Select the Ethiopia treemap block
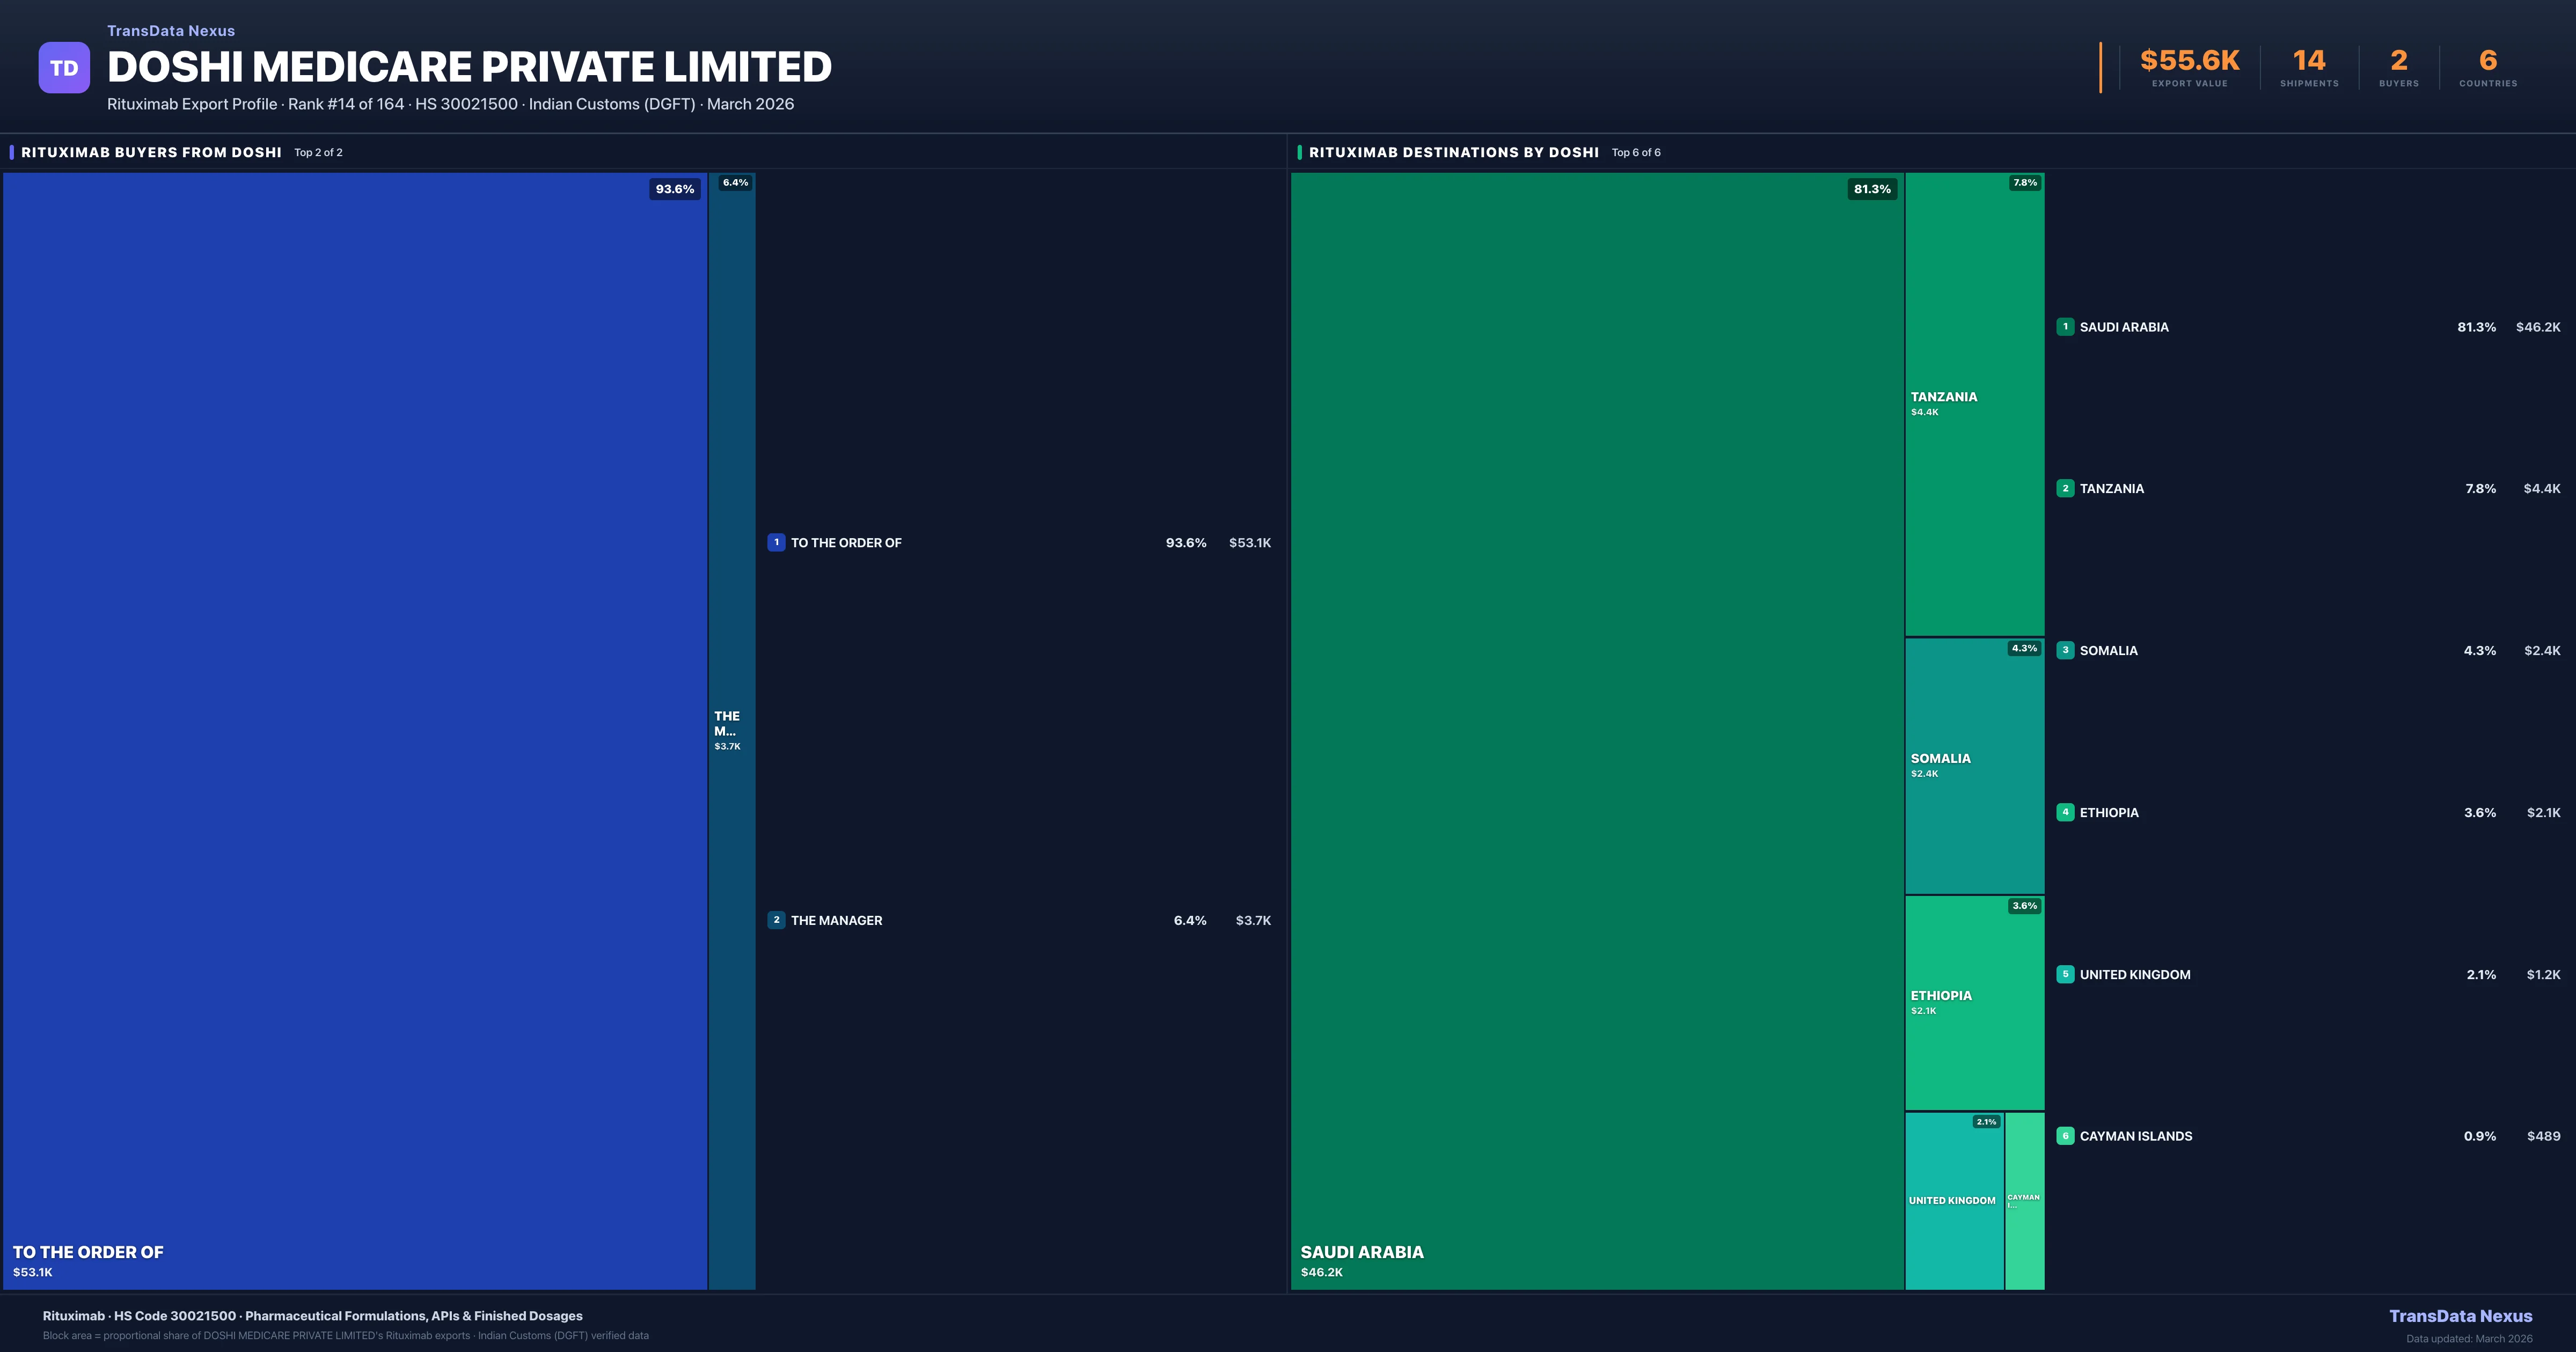Viewport: 2576px width, 1352px height. pyautogui.click(x=1974, y=1002)
